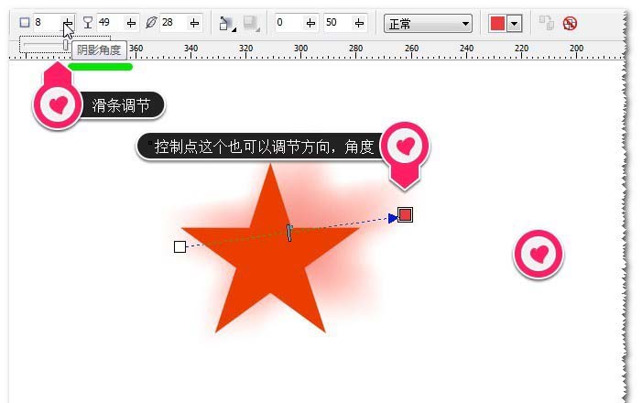Click the copy shadow properties icon

click(x=546, y=23)
